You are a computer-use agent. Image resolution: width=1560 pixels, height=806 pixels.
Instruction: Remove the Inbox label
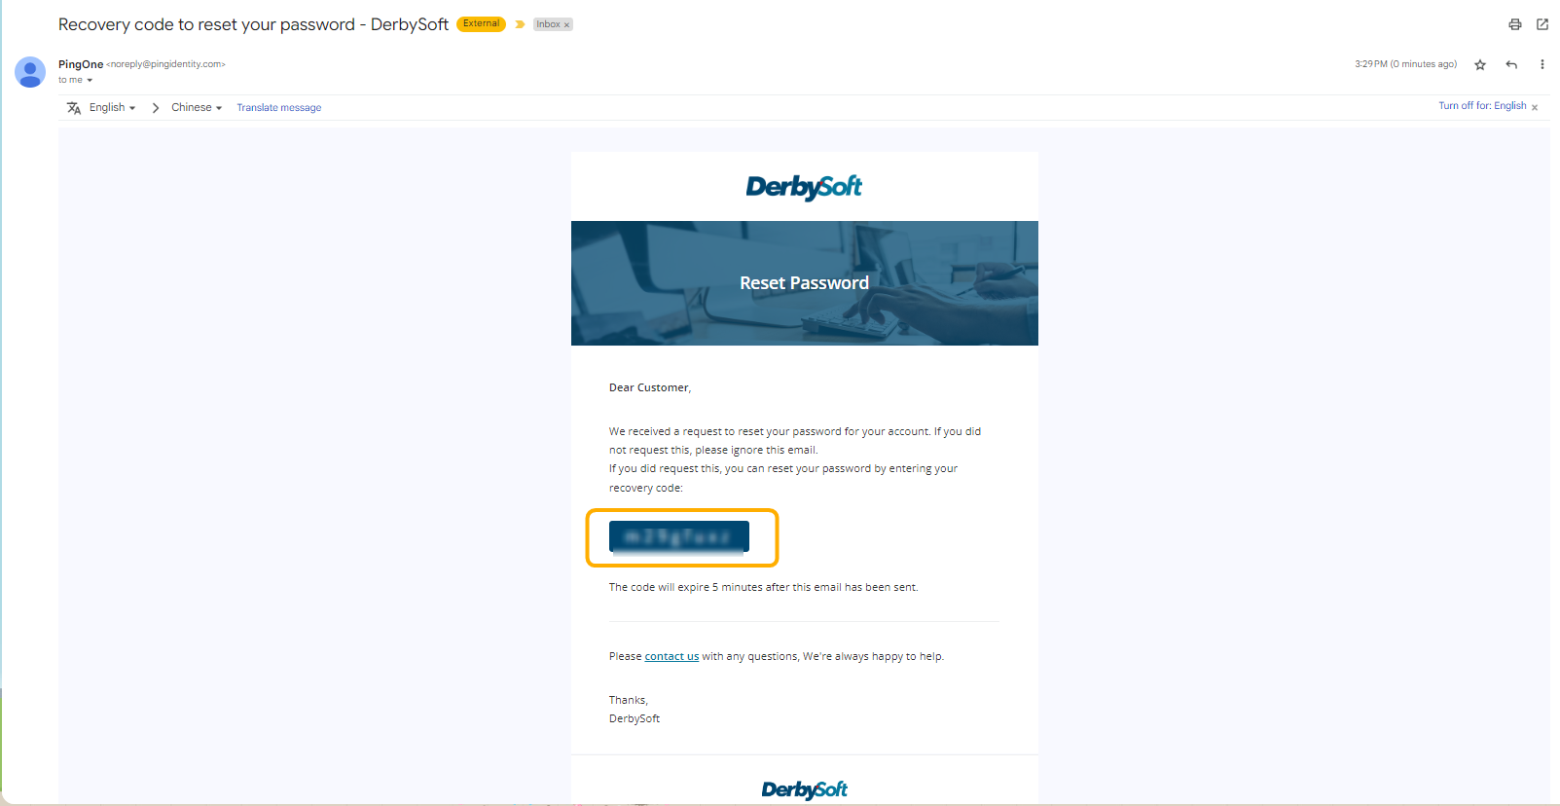click(x=566, y=25)
